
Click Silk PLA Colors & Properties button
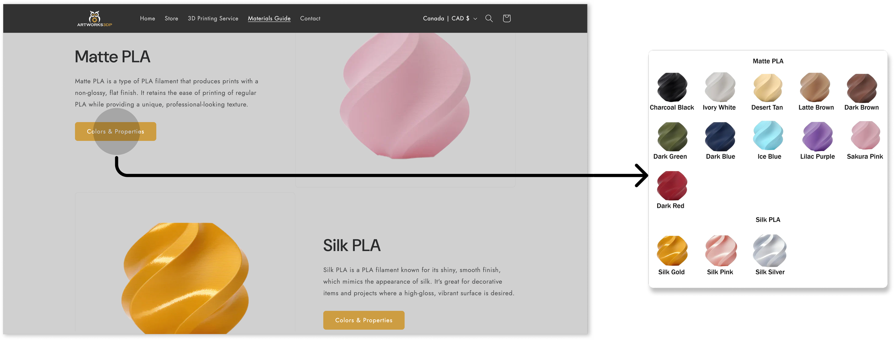(364, 320)
